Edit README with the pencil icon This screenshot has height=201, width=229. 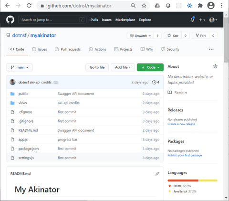[x=157, y=174]
